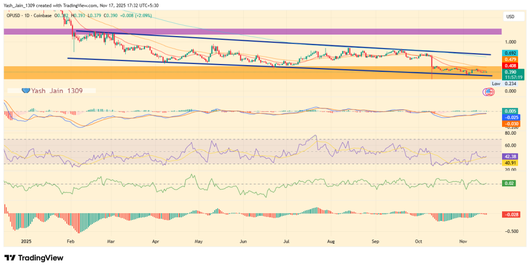Image resolution: width=530 pixels, height=269 pixels.
Task: Click the orange 0.479 moving average label
Action: (509, 59)
